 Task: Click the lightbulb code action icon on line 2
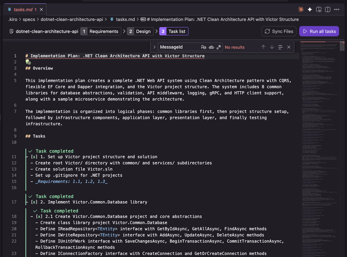coord(28,62)
